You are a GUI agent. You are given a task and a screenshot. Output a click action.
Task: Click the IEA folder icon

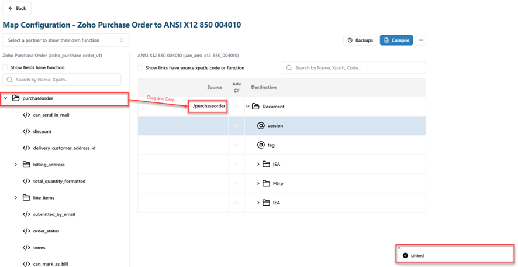click(x=266, y=203)
